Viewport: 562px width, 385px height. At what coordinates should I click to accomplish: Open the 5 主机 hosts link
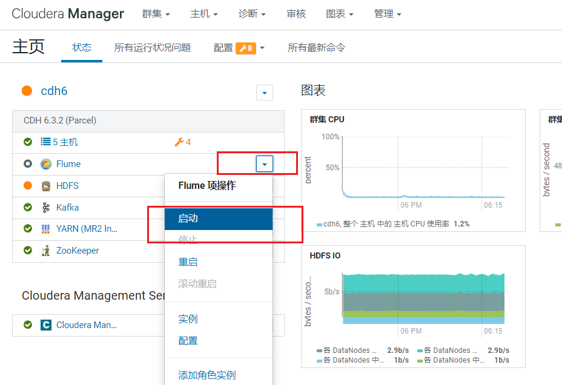click(65, 142)
